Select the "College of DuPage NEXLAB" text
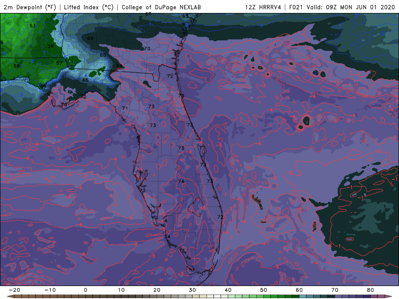The height and width of the screenshot is (299, 399). pyautogui.click(x=161, y=7)
